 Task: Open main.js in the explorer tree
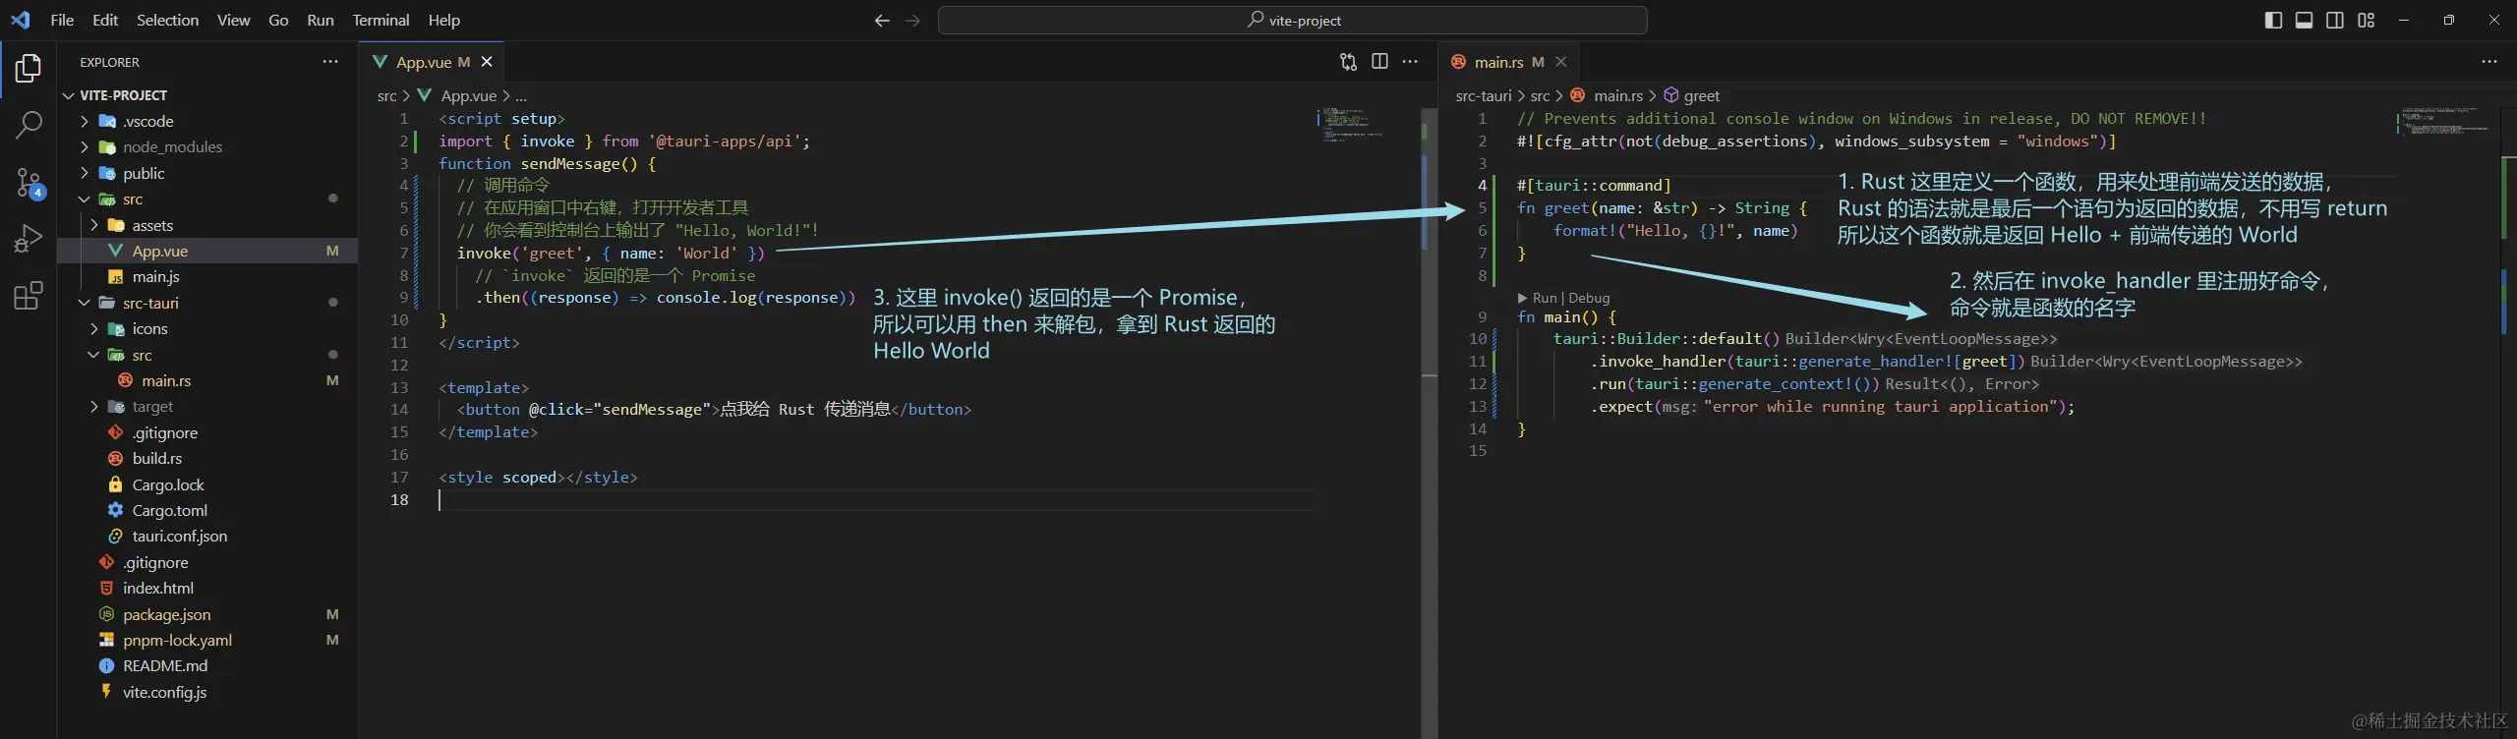click(207, 276)
